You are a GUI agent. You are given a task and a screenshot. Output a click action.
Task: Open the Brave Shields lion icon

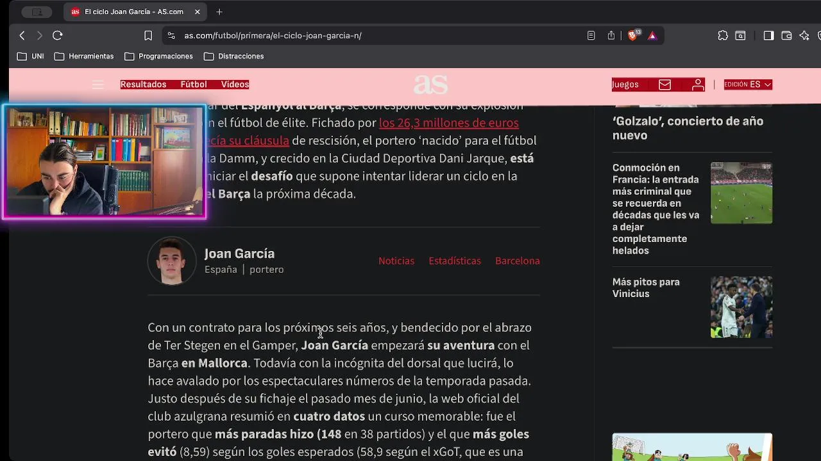(x=634, y=36)
